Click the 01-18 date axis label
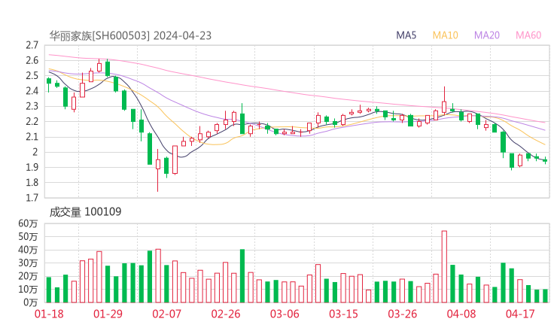The image size is (557, 331). 49,314
